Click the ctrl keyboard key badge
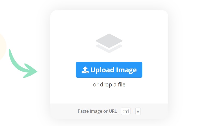 126,111
